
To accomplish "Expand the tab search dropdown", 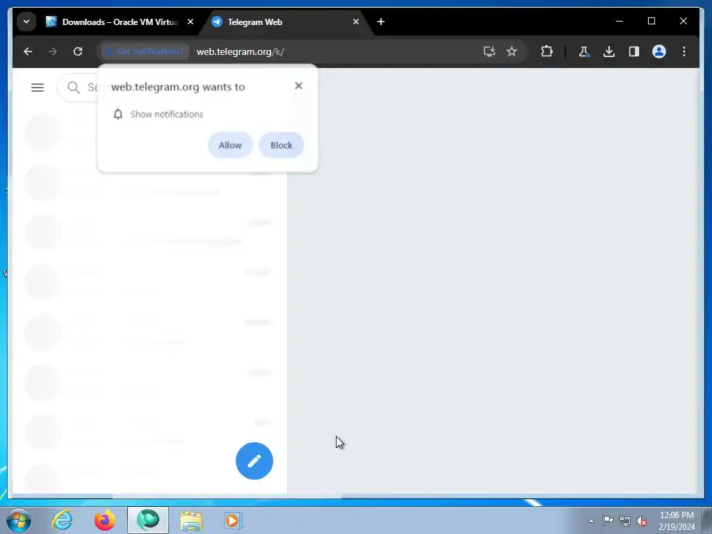I will (x=26, y=22).
